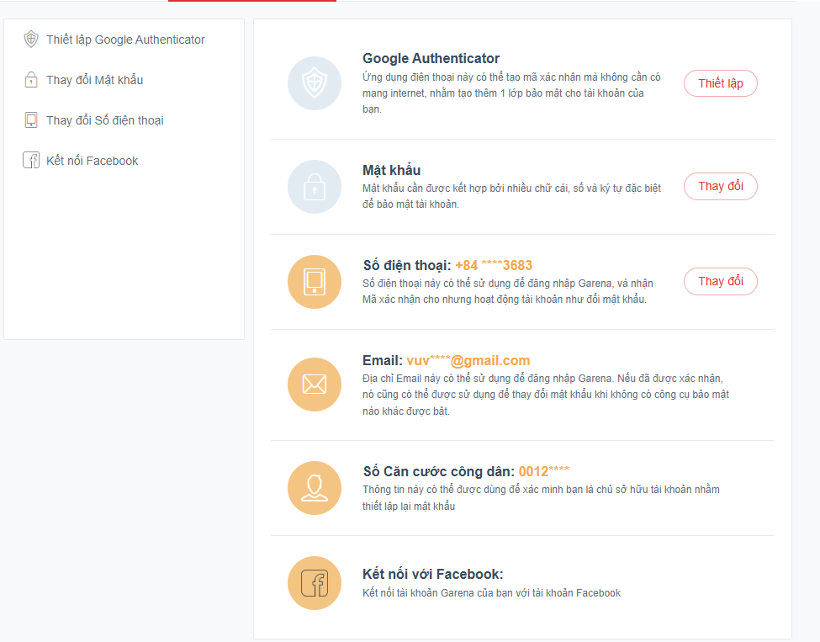Click description starting 'Địa chỉ Email này'

[546, 395]
